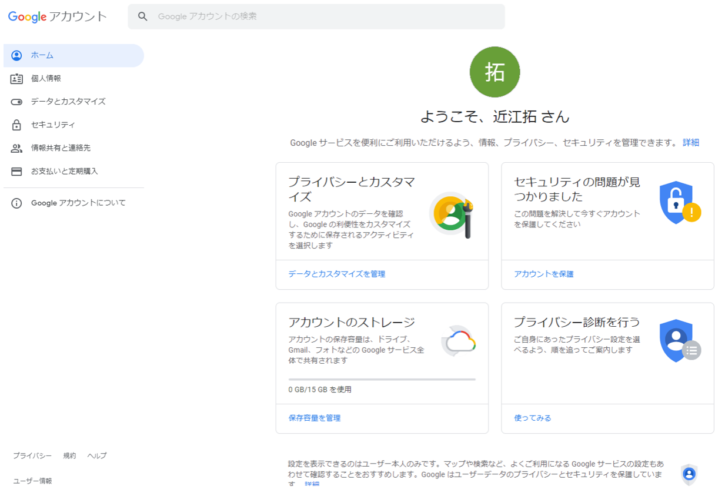Click the アカウントのストレージ card heading
The height and width of the screenshot is (496, 725).
point(352,322)
